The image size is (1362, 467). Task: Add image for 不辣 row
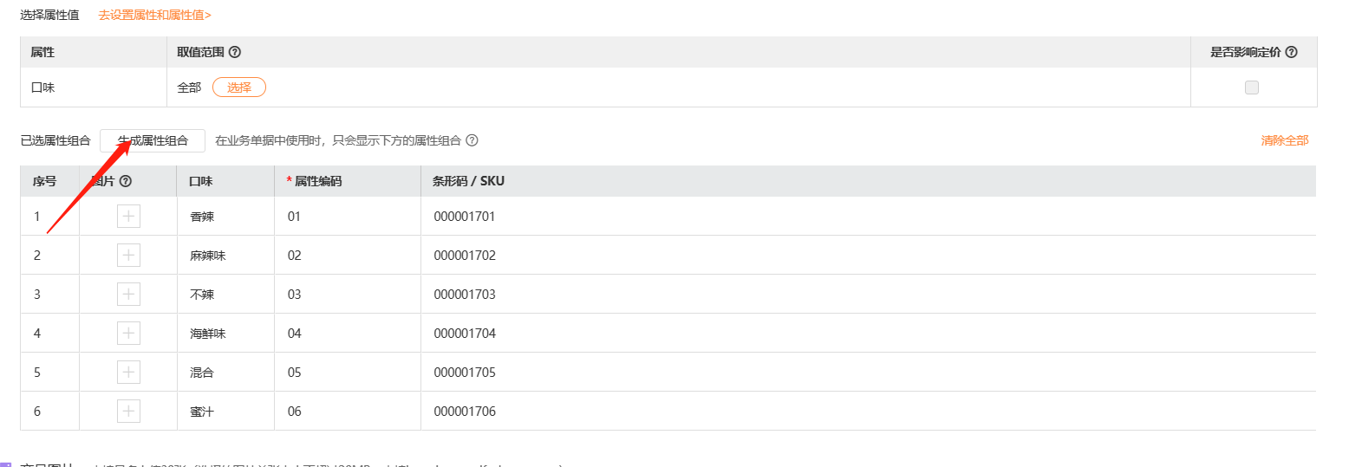[x=128, y=294]
